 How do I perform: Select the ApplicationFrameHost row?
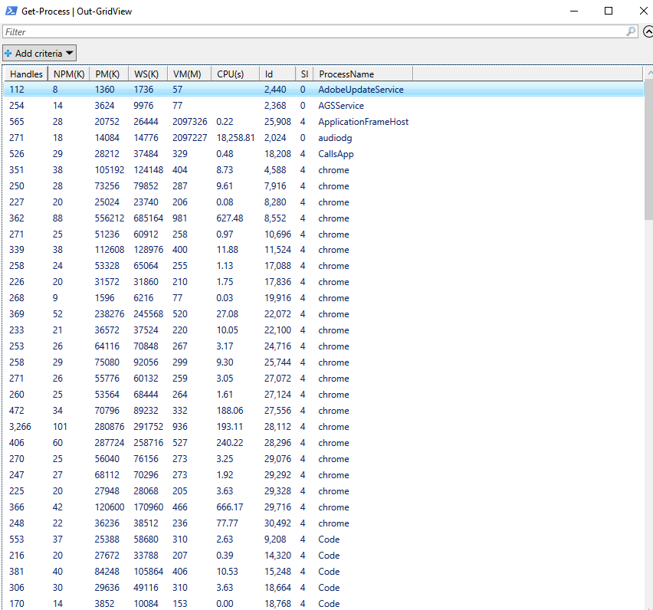(x=363, y=122)
